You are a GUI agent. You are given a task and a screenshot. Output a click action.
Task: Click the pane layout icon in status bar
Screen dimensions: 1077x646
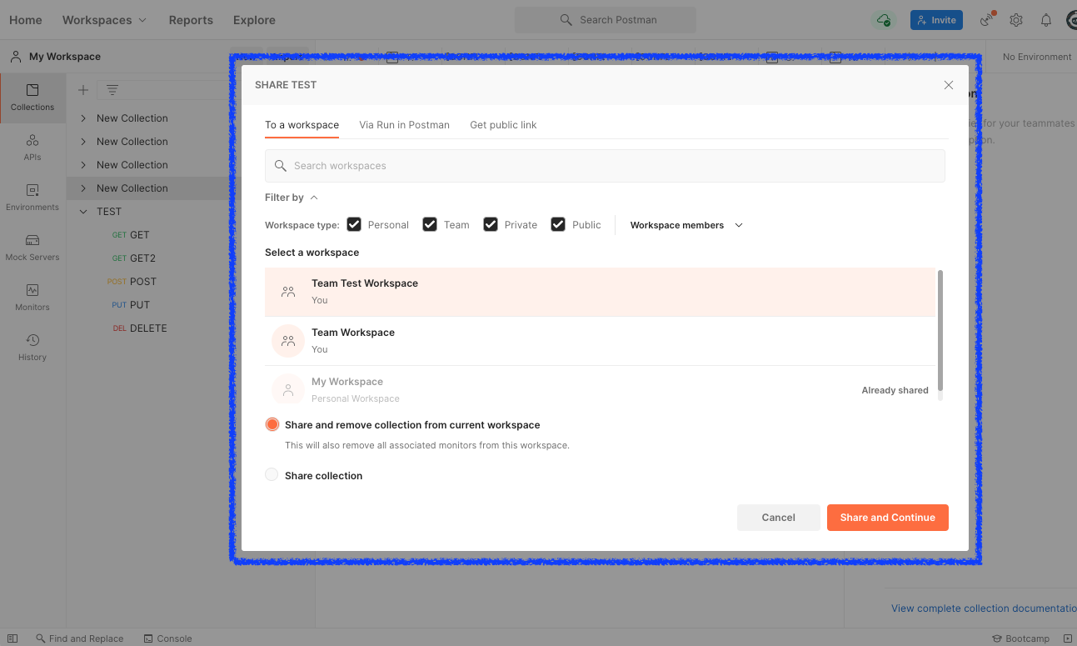point(1067,638)
